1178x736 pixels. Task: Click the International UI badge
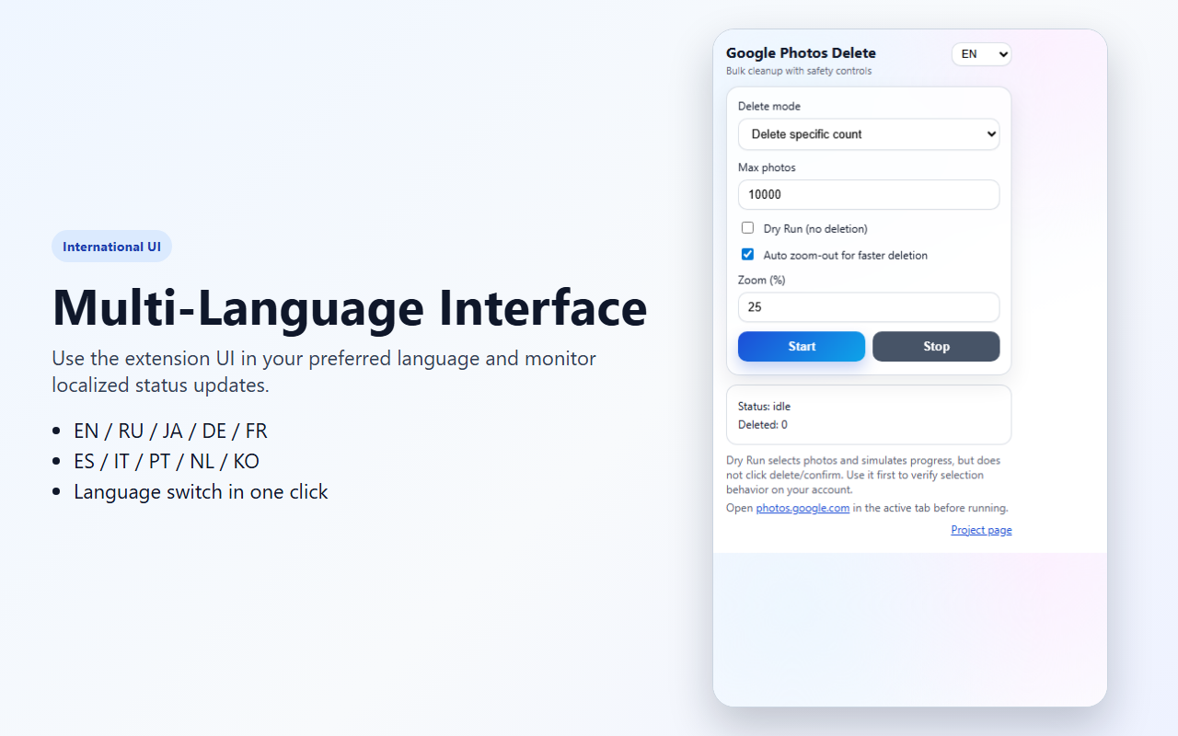point(111,247)
